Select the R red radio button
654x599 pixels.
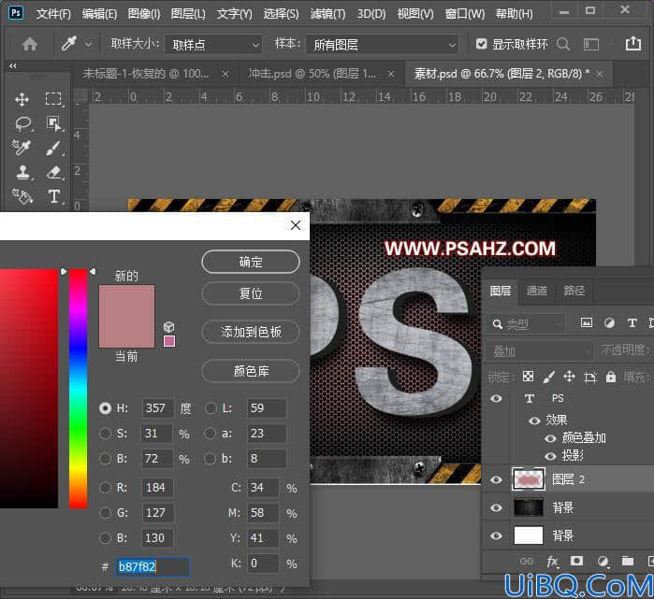pos(105,487)
